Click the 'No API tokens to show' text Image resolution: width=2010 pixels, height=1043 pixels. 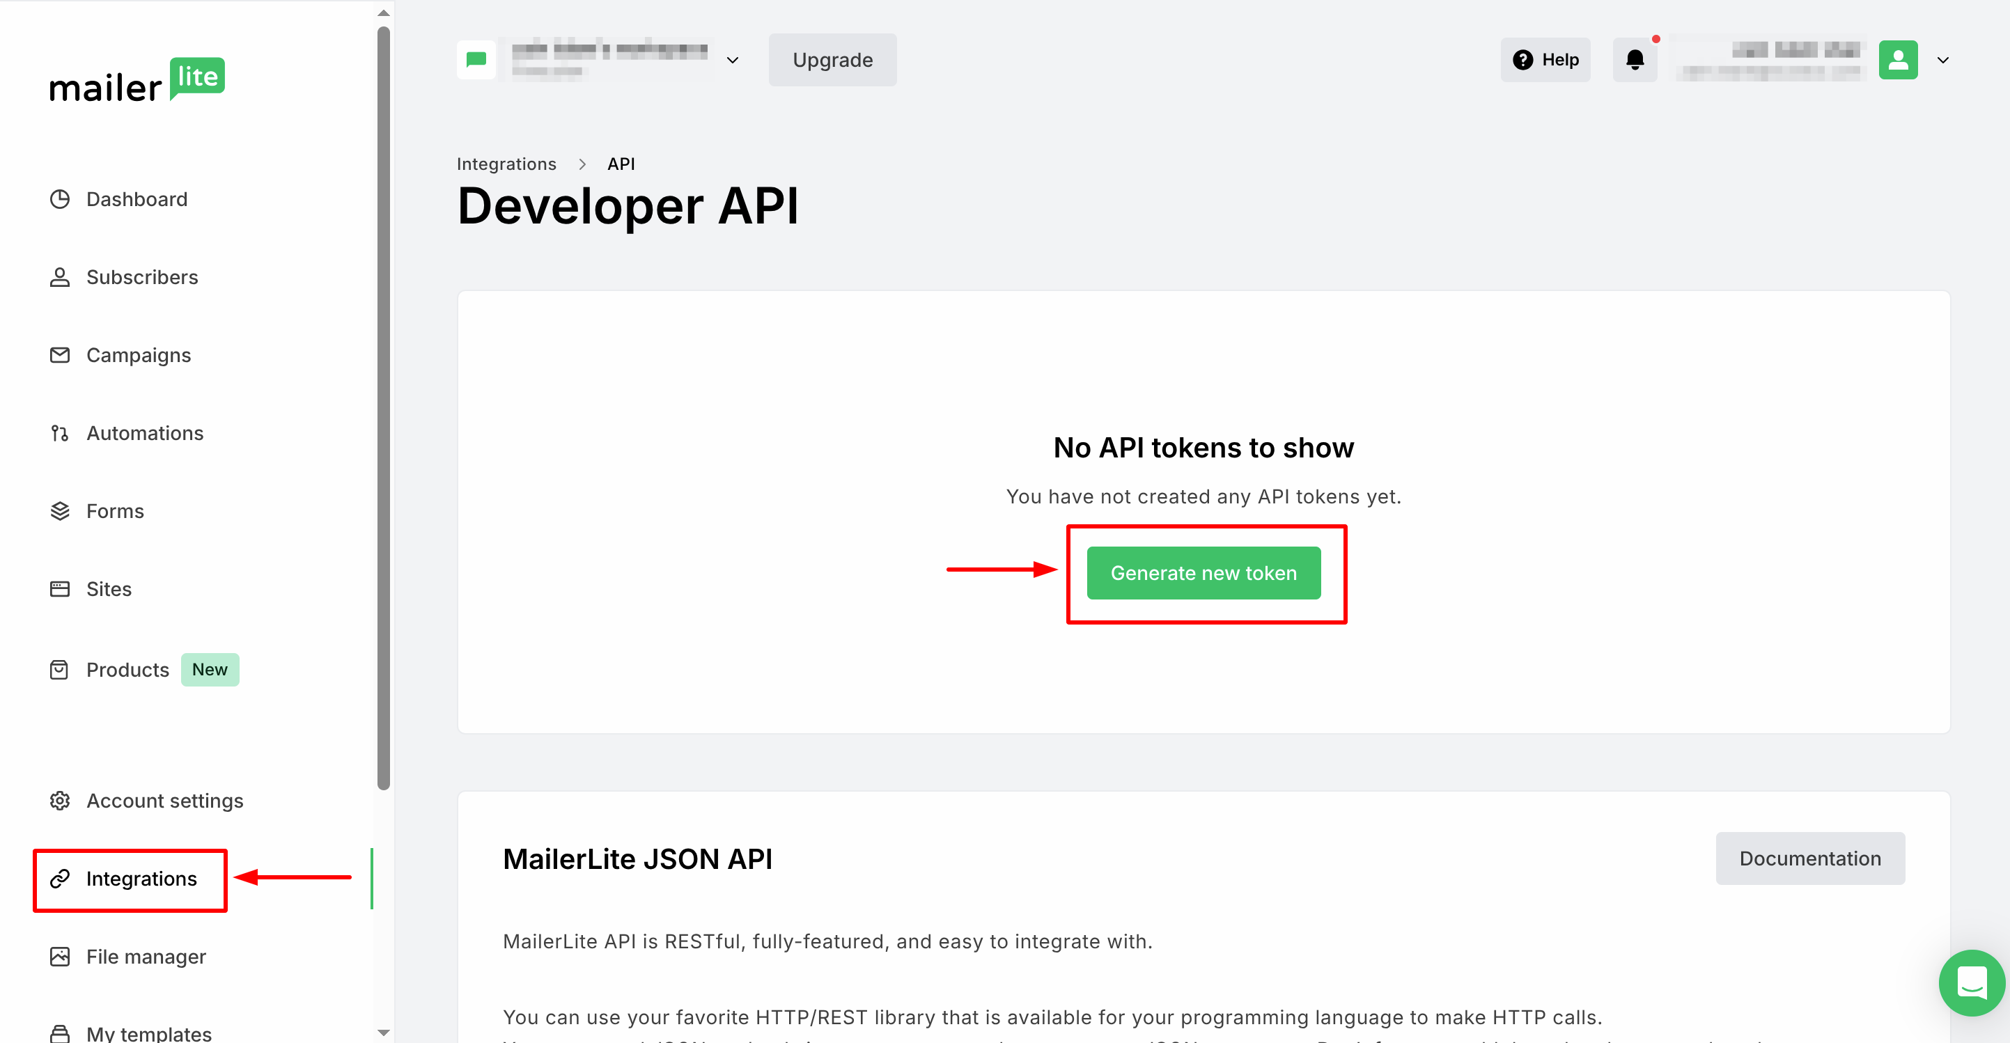point(1203,448)
